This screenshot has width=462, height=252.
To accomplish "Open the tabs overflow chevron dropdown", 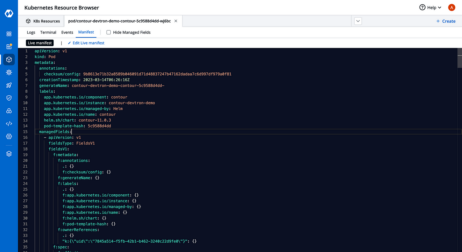I will (x=358, y=21).
